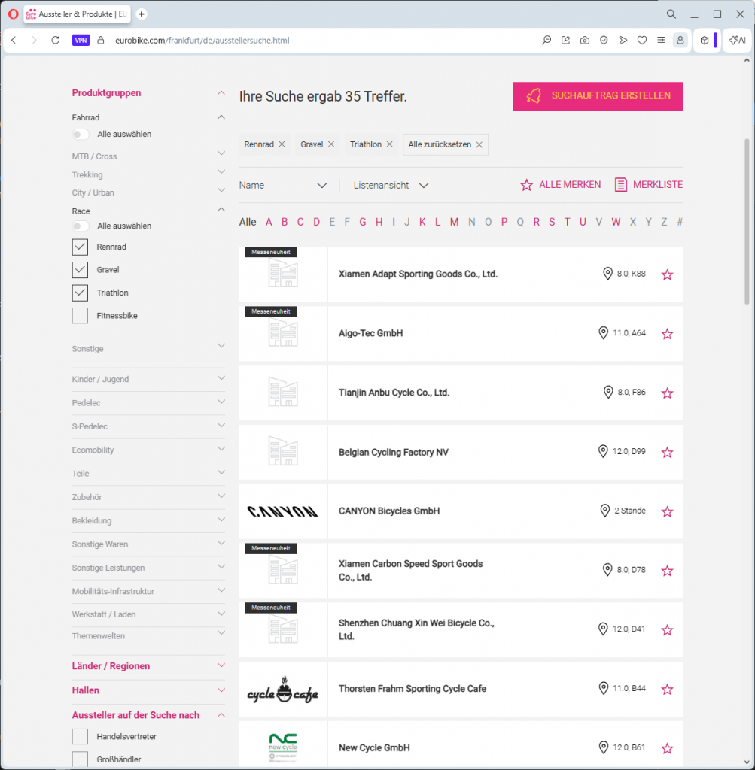Screen dimensions: 755x770
Task: Expand the Teile category
Action: tap(221, 472)
